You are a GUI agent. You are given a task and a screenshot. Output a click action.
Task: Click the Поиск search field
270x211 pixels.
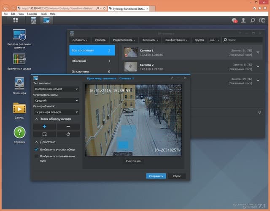[243, 40]
